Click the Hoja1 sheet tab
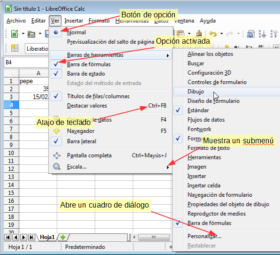The width and height of the screenshot is (280, 255). click(x=47, y=237)
